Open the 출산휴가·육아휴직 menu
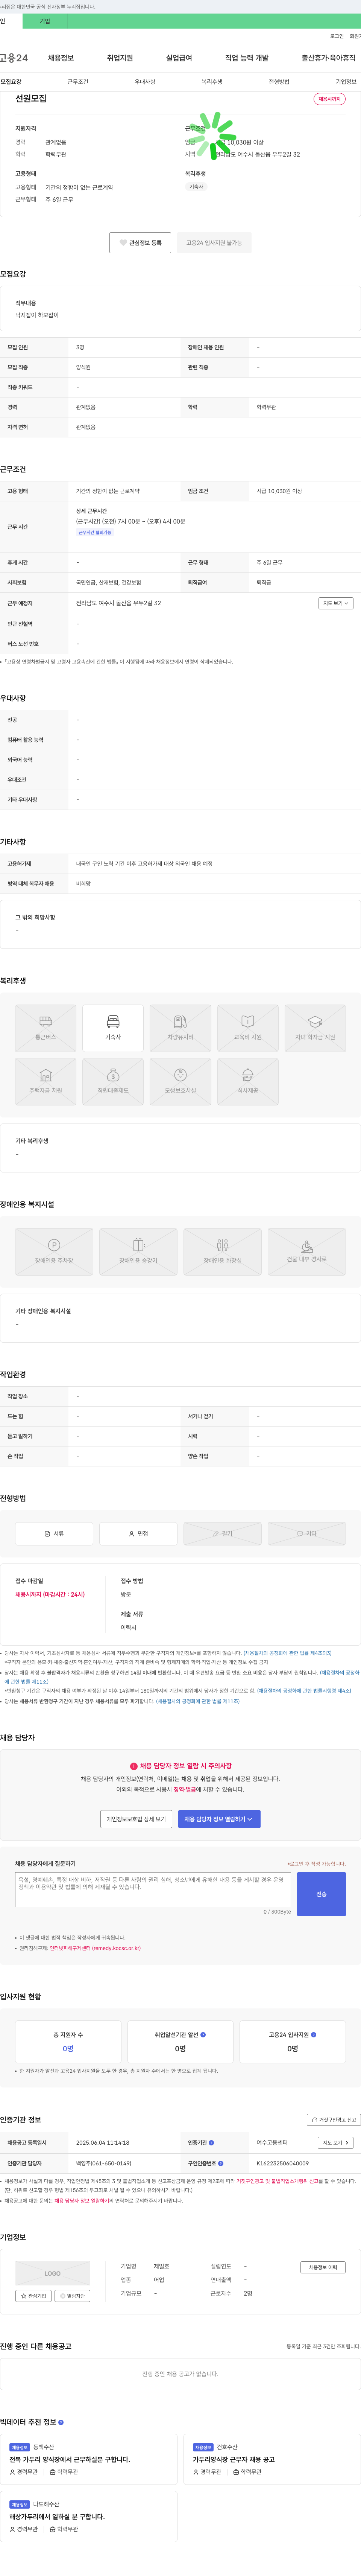The width and height of the screenshot is (361, 2576). [329, 58]
